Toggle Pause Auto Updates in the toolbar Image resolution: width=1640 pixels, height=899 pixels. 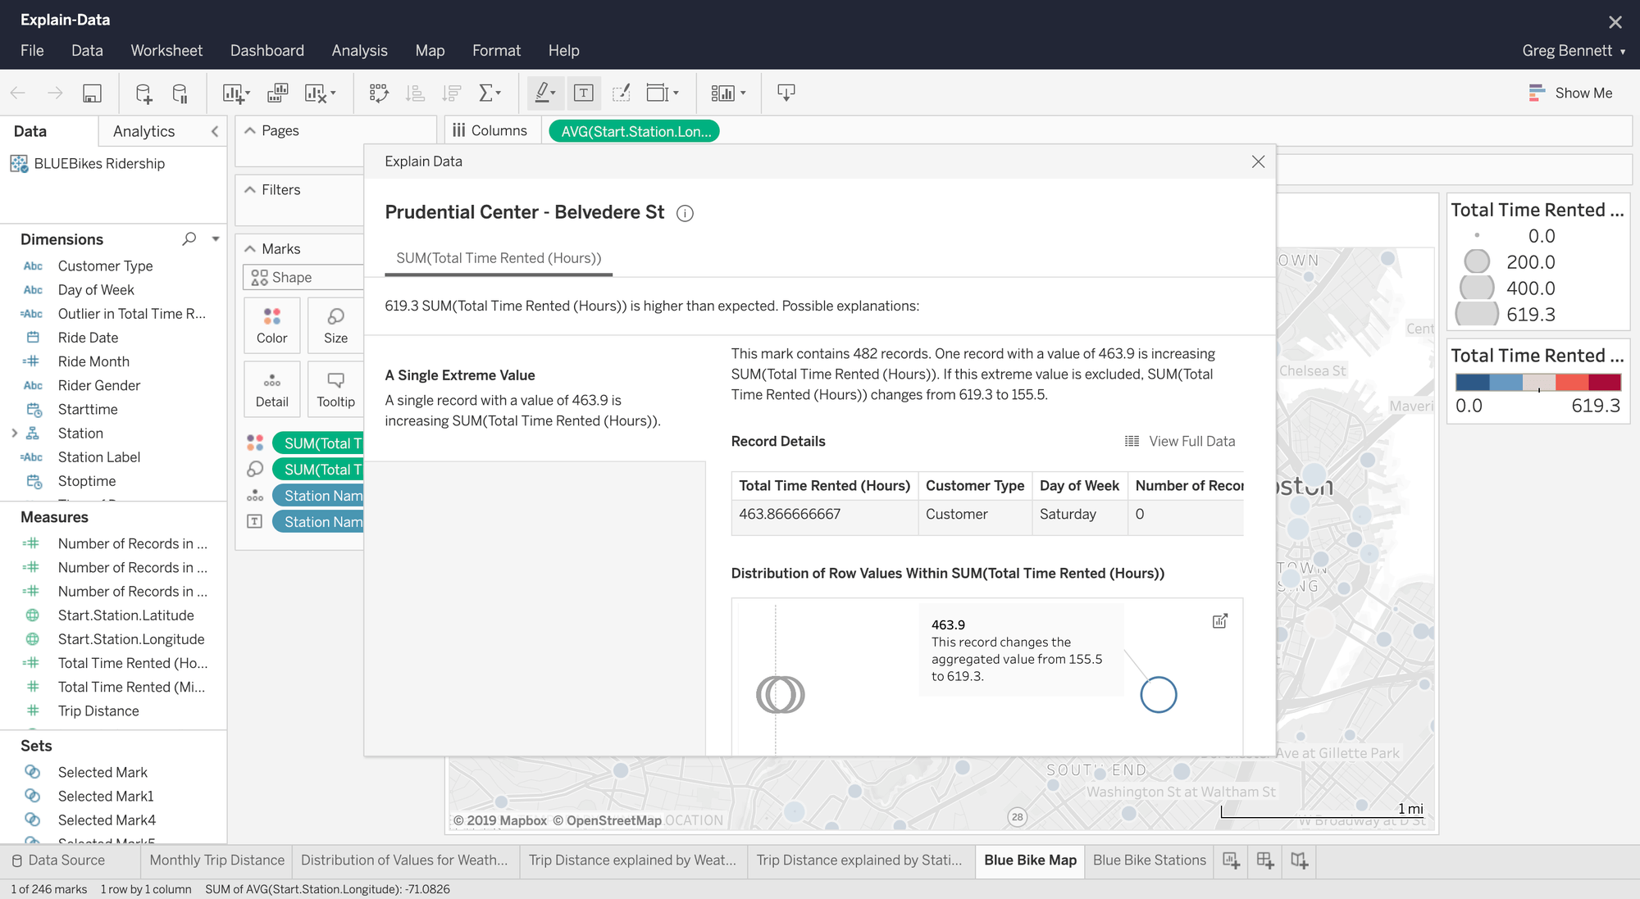(x=180, y=93)
